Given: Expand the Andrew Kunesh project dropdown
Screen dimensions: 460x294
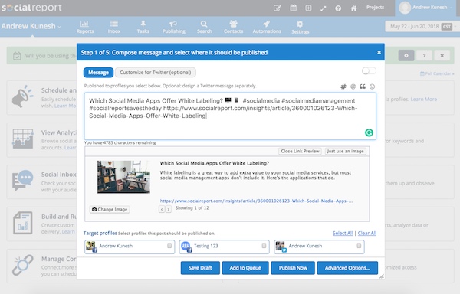Looking at the screenshot, I should point(31,26).
